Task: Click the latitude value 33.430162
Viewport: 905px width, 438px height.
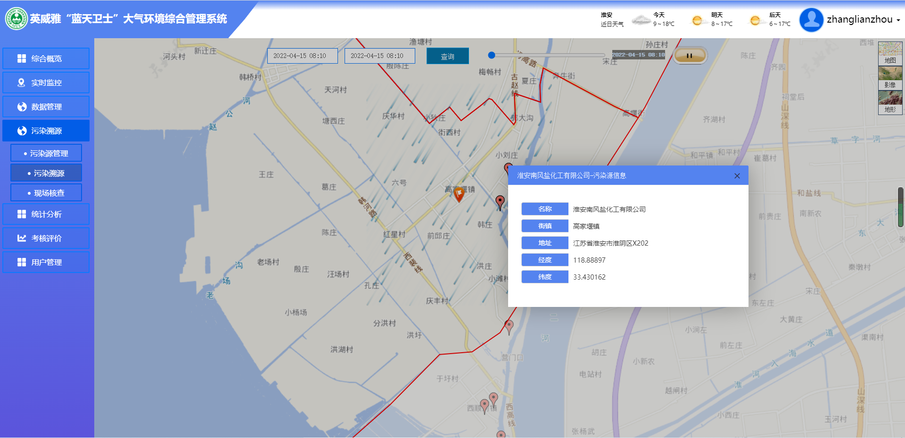Action: click(x=589, y=277)
